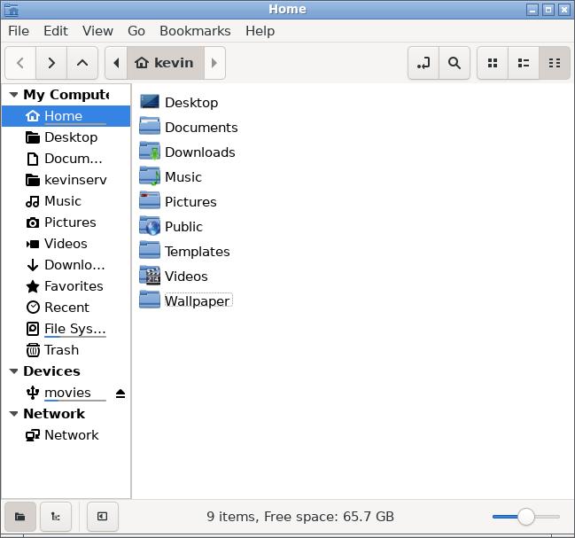Go up to parent folder arrow
This screenshot has height=538, width=575.
click(82, 63)
